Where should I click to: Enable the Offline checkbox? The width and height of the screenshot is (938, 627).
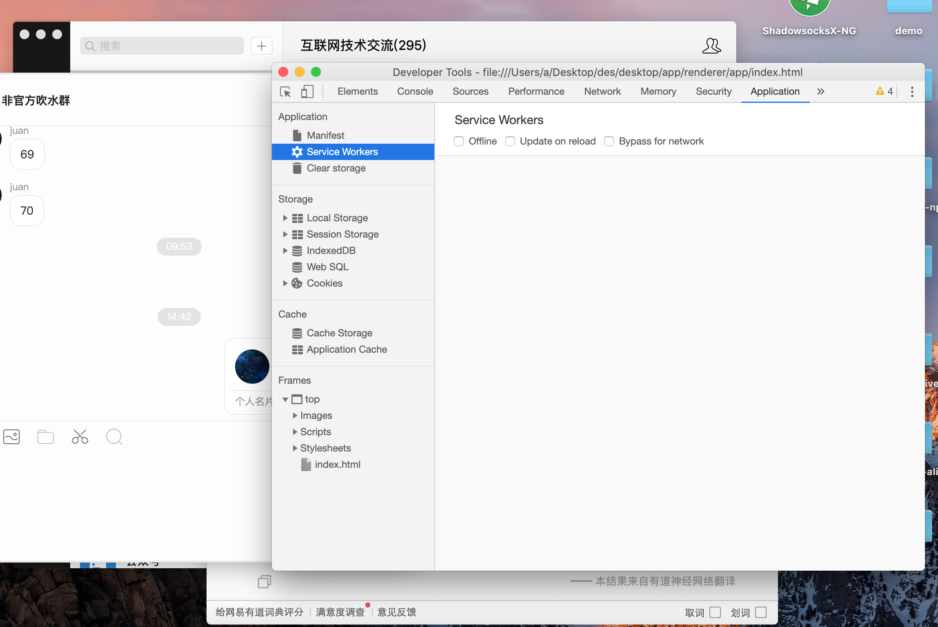click(x=459, y=141)
